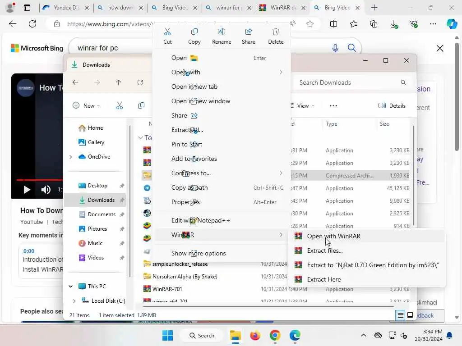Open Music folder in the sidebar
This screenshot has width=462, height=346.
point(95,243)
